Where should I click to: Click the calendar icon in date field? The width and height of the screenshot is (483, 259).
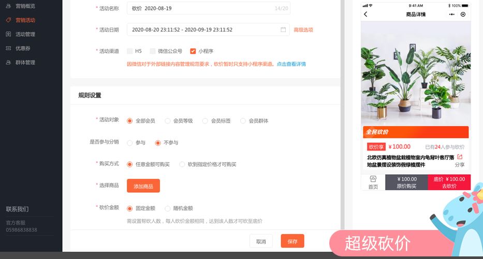point(283,30)
